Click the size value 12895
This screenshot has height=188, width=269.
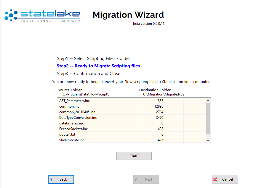[x=159, y=106]
